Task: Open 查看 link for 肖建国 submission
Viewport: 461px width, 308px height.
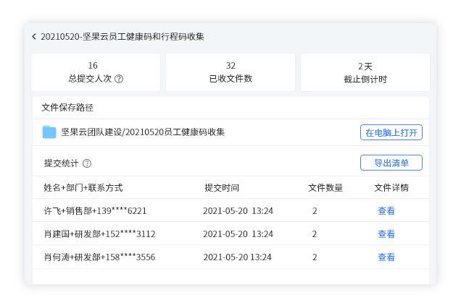Action: click(x=386, y=234)
